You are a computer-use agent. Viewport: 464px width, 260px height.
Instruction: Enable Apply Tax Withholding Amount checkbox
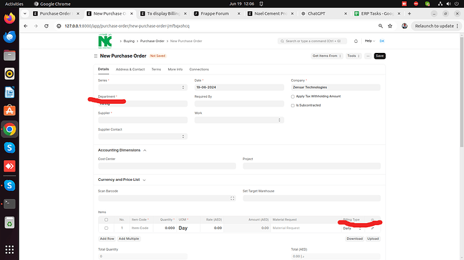(293, 96)
